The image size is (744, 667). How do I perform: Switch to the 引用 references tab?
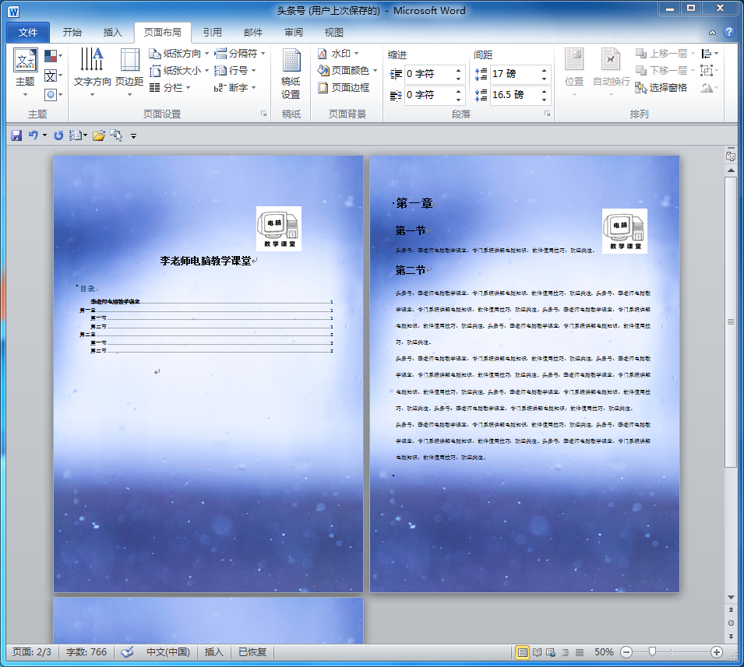click(212, 33)
